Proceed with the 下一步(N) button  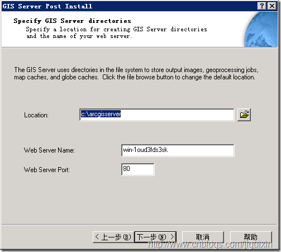point(155,237)
